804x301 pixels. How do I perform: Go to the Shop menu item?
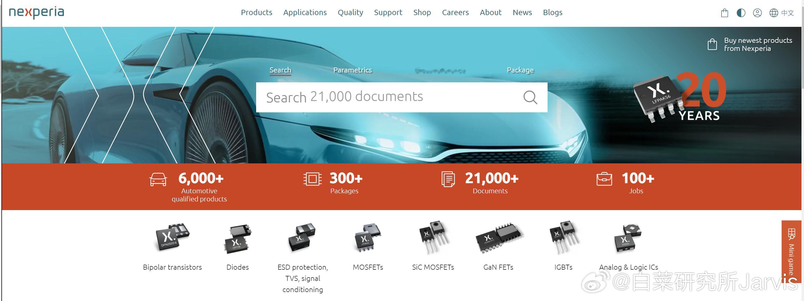422,13
